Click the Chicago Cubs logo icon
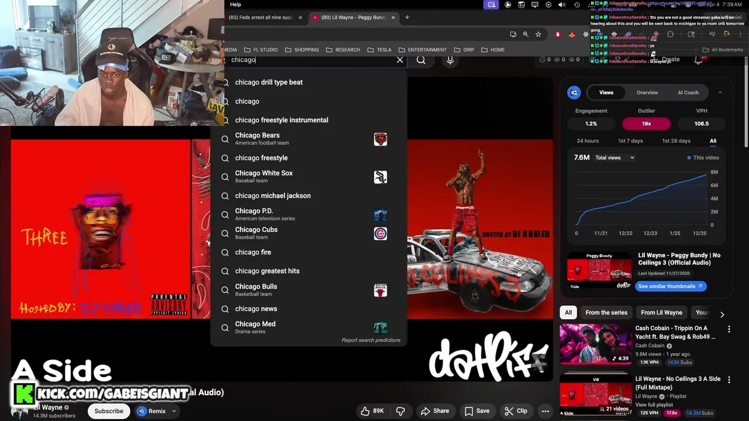This screenshot has width=749, height=421. tap(380, 233)
